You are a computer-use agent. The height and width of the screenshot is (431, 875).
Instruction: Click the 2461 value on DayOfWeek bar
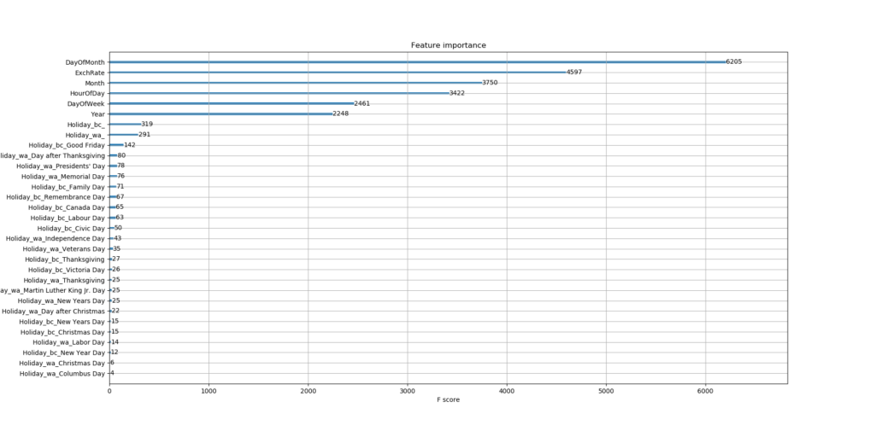[361, 103]
